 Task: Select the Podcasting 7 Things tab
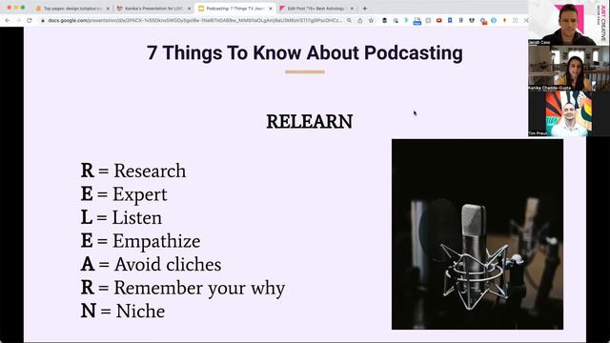coord(235,9)
